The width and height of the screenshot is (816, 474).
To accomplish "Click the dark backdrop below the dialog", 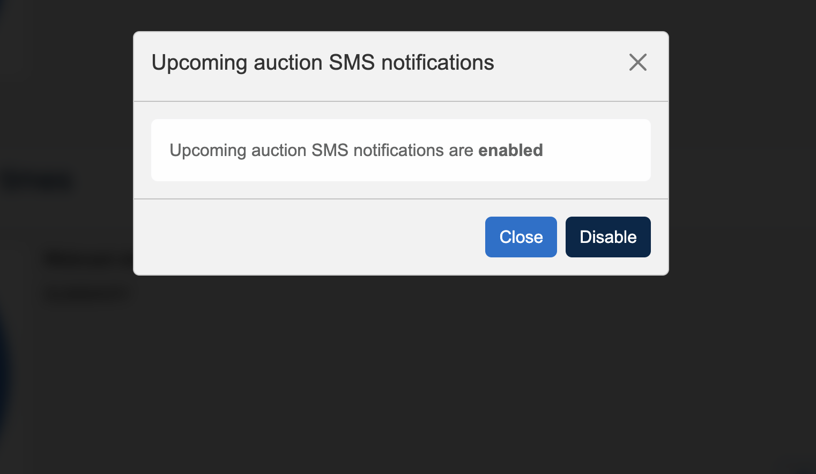I will click(x=407, y=375).
